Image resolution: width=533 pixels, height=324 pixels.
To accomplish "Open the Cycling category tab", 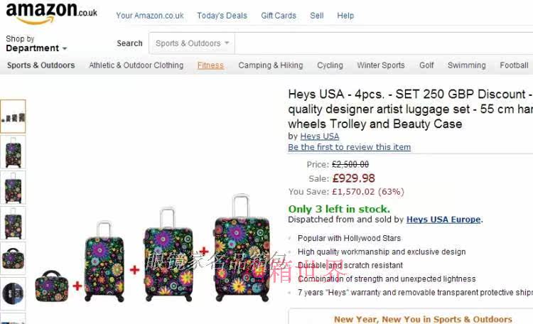I will tap(330, 65).
